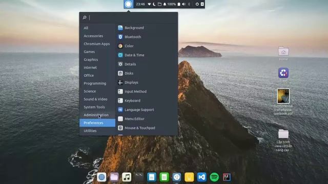
Task: Launch Disks from the menu
Action: (x=146, y=73)
